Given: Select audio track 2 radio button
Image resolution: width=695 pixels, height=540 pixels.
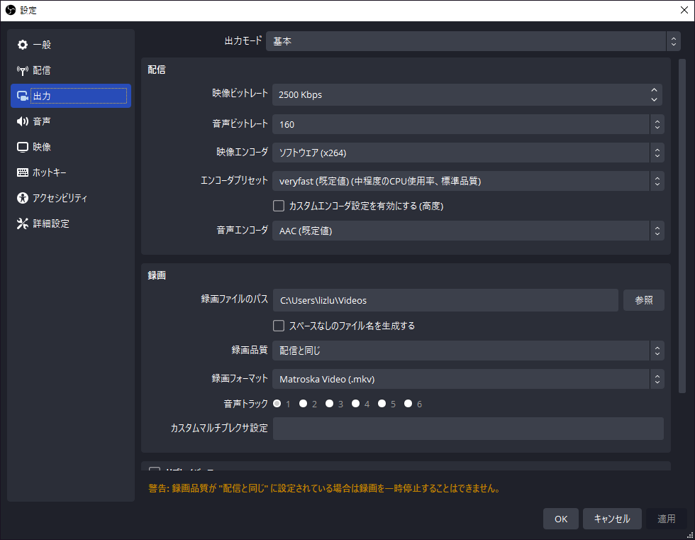Looking at the screenshot, I should pos(304,404).
